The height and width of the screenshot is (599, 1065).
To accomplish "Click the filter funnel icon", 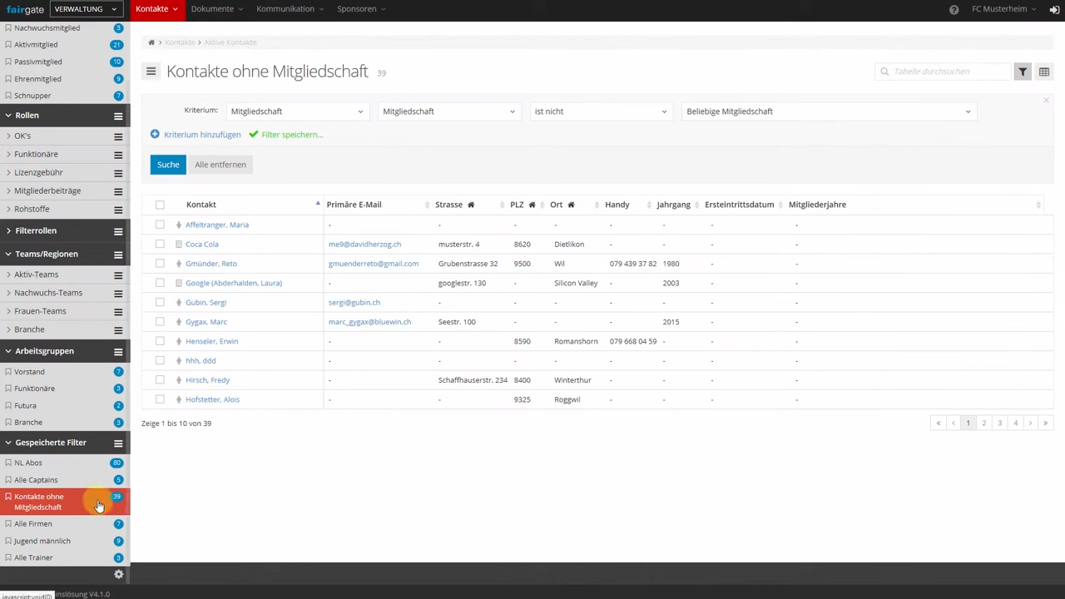I will point(1023,72).
